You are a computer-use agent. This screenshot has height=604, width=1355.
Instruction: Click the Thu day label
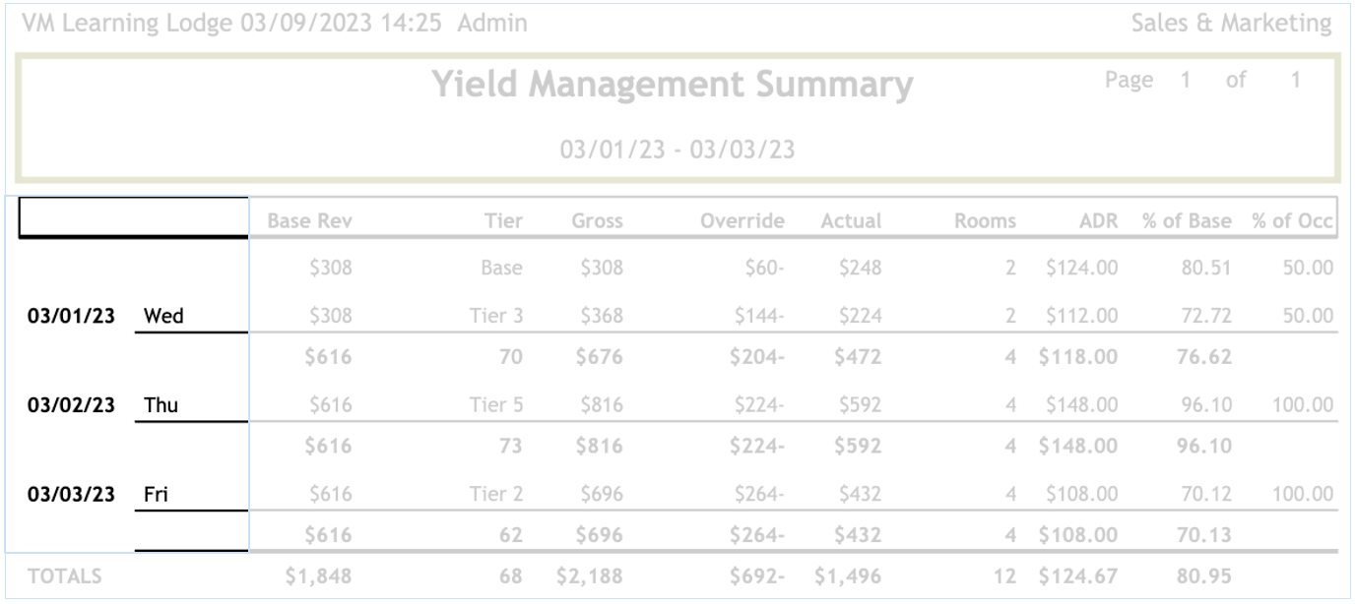tap(161, 405)
